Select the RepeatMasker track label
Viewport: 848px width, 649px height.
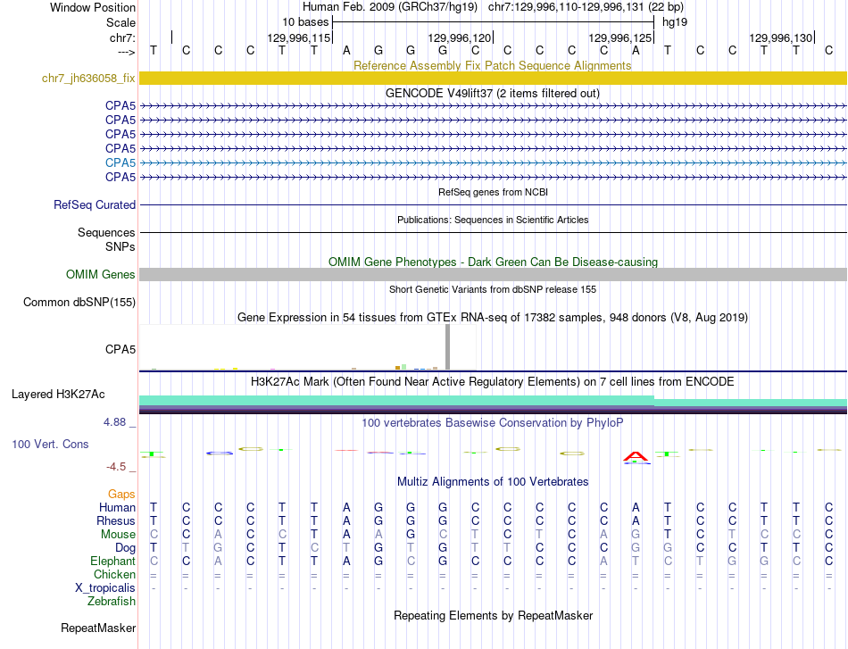click(98, 628)
